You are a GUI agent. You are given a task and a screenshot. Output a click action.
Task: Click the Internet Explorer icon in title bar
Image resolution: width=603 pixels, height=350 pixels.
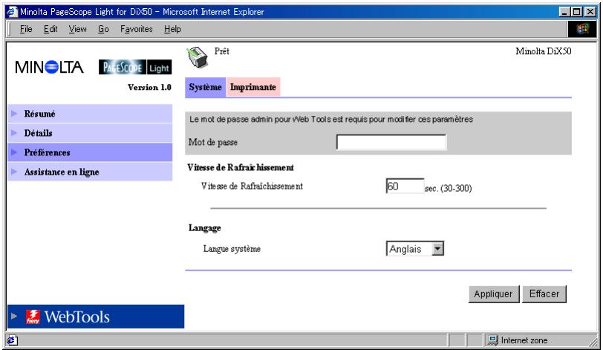(12, 12)
